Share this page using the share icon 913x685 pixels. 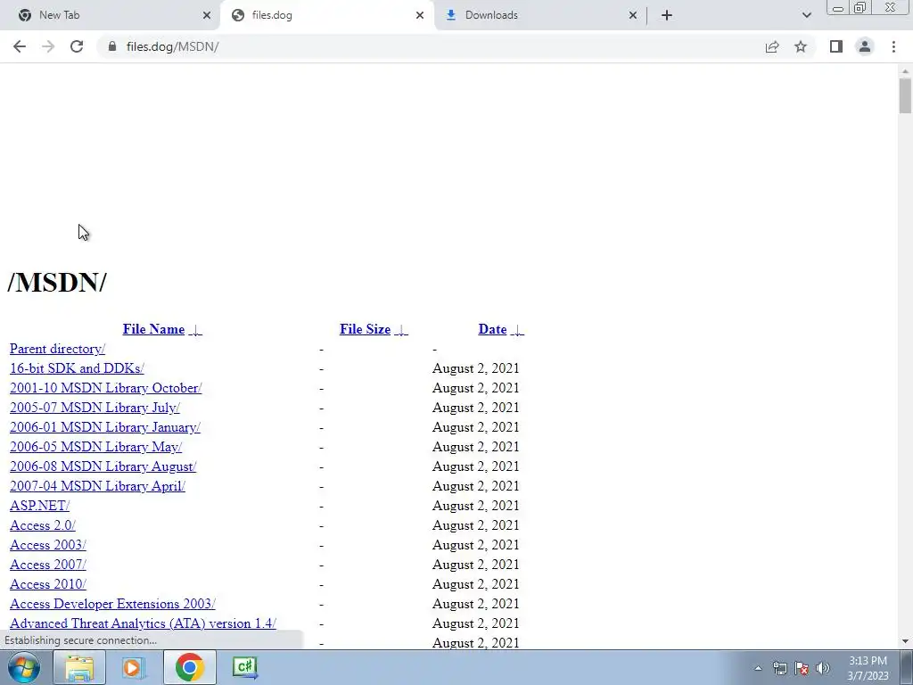pyautogui.click(x=772, y=46)
